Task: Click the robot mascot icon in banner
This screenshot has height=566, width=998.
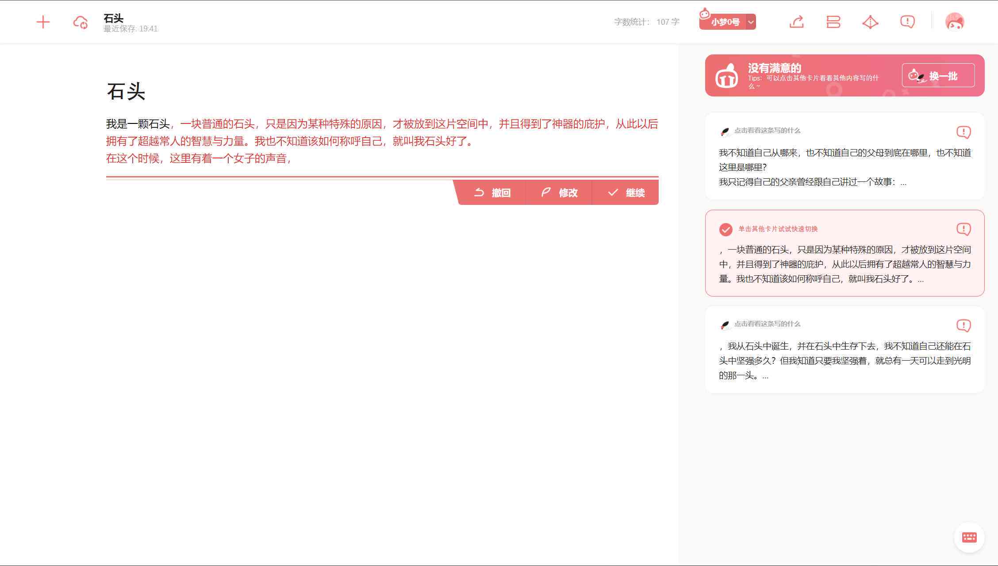Action: [726, 75]
